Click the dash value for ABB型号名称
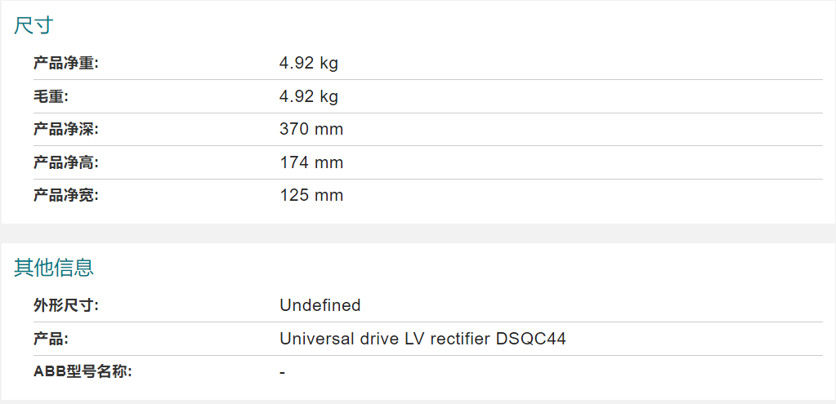 (x=282, y=372)
